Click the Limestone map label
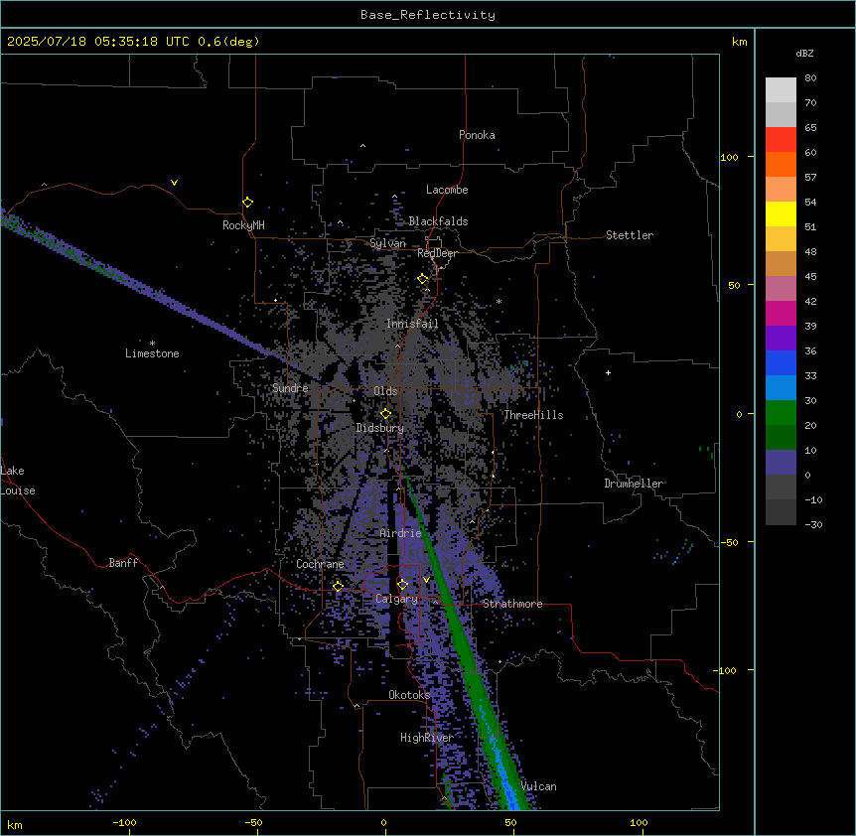Screen dimensions: 856x836 pyautogui.click(x=152, y=353)
